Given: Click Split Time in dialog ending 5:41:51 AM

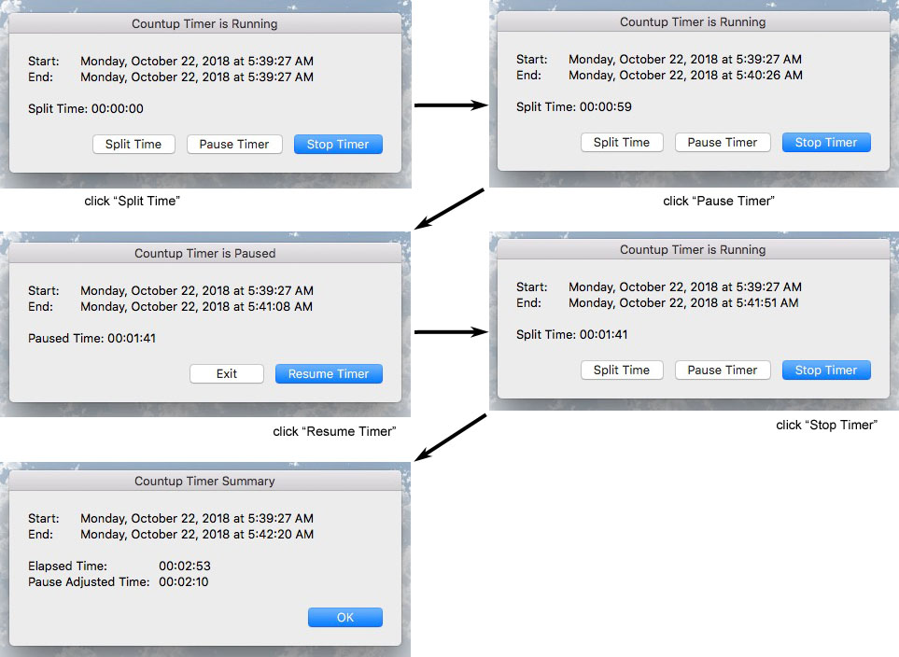Looking at the screenshot, I should click(622, 370).
